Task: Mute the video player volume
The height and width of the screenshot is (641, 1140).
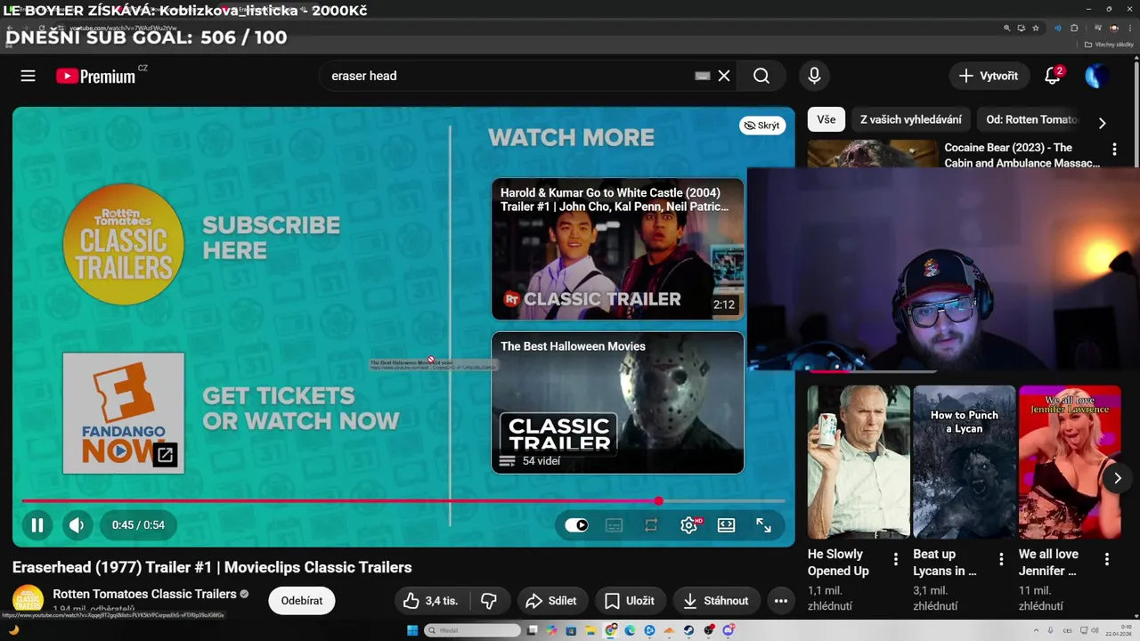Action: (77, 525)
